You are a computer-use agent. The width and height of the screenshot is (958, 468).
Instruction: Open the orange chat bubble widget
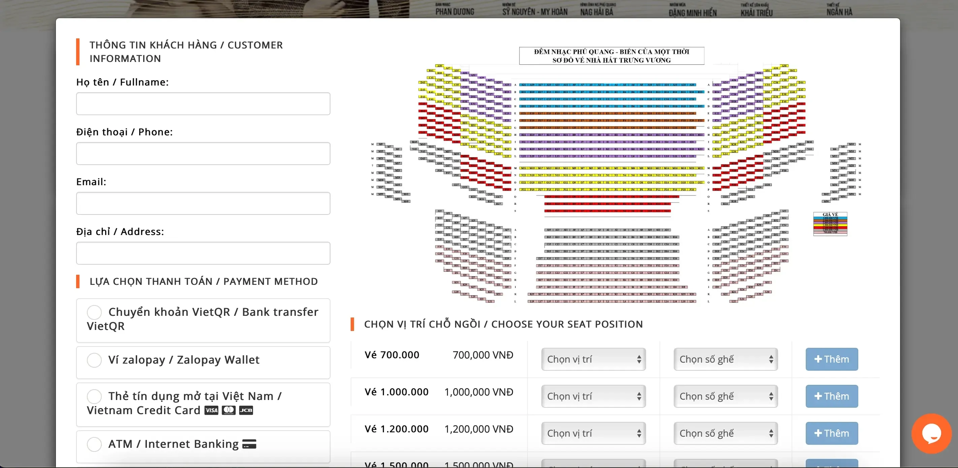pyautogui.click(x=931, y=433)
